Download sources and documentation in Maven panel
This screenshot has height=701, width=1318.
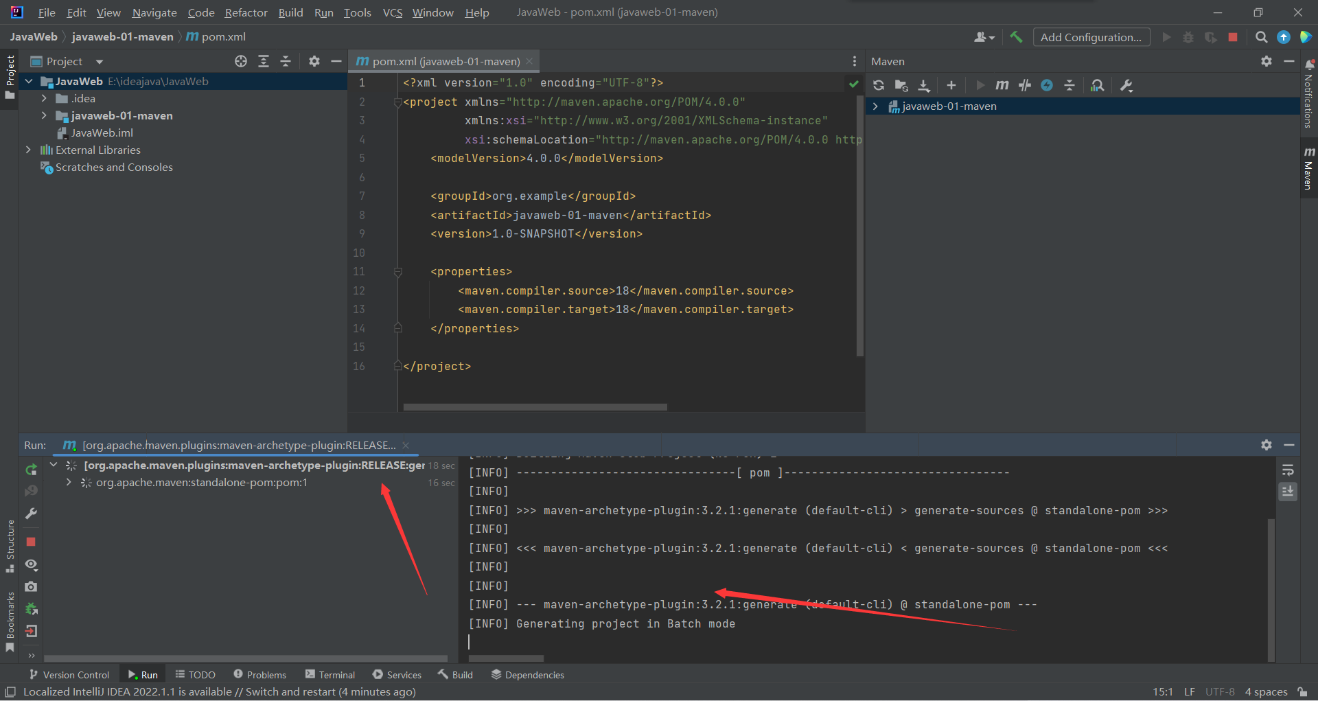[x=924, y=85]
